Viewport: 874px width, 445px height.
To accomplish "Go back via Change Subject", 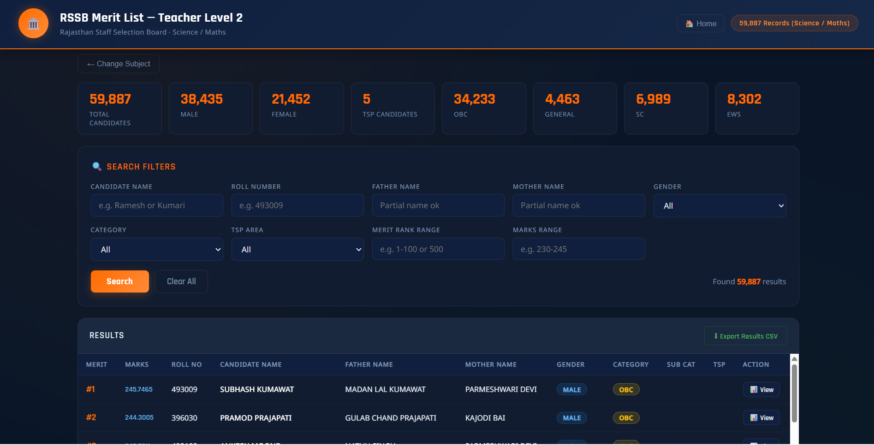I will tap(119, 64).
